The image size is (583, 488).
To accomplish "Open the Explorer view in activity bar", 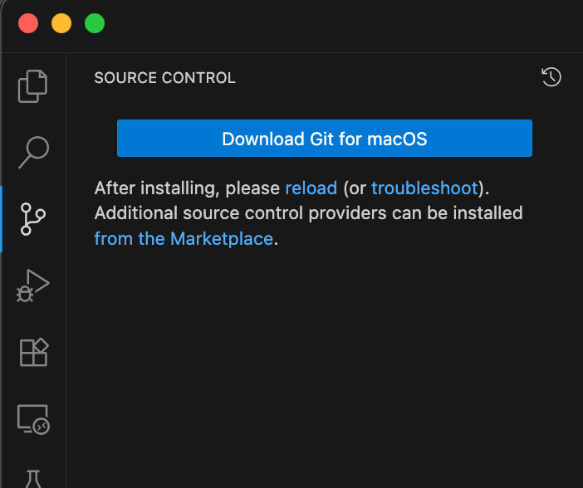I will (x=33, y=85).
